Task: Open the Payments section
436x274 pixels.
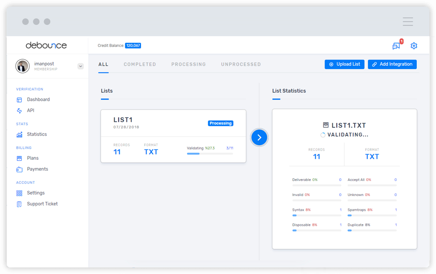Action: (38, 169)
